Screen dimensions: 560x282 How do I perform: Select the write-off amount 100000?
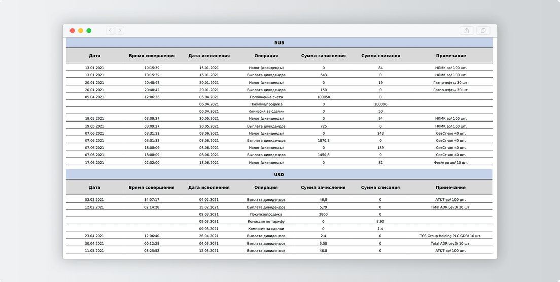tap(381, 104)
